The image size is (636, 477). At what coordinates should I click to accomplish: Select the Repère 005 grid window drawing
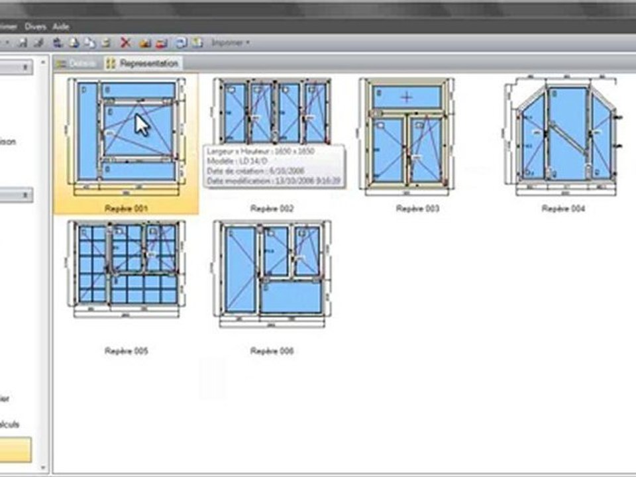126,269
